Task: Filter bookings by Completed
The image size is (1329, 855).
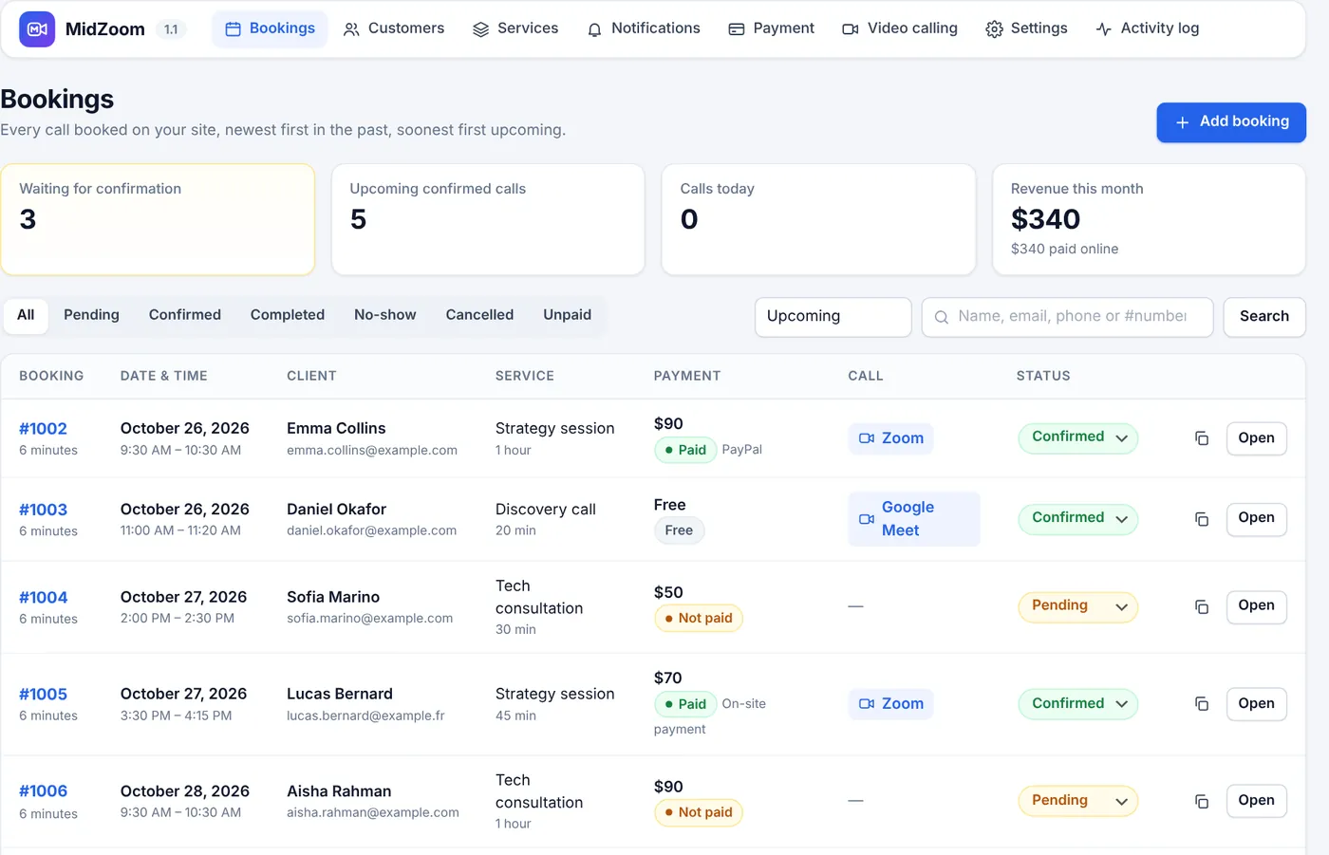Action: 288,315
